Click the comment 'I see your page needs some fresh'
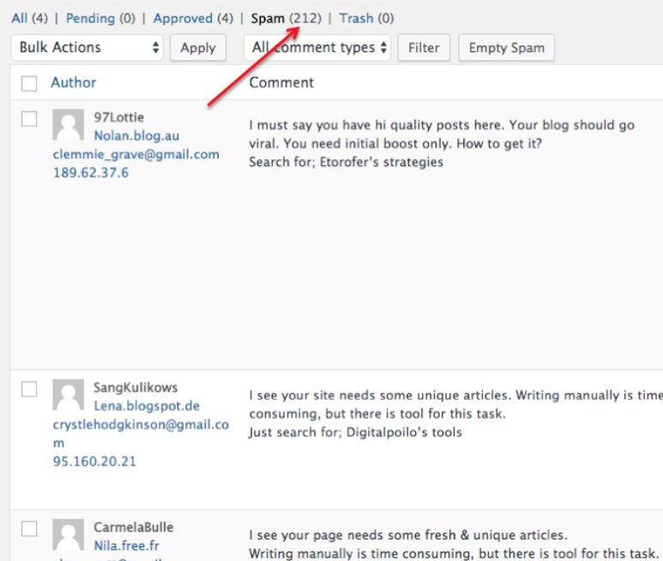Screen dimensions: 663x561 click(452, 544)
